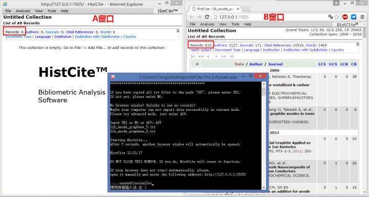
Task: Click Cited References link in window B
Action: [278, 45]
